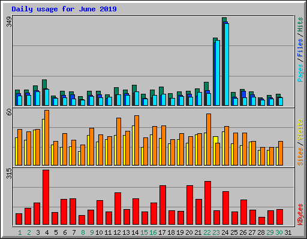The height and width of the screenshot is (239, 307).
Task: Click the 'Daily usage for June 2019' title
Action: 64,9
